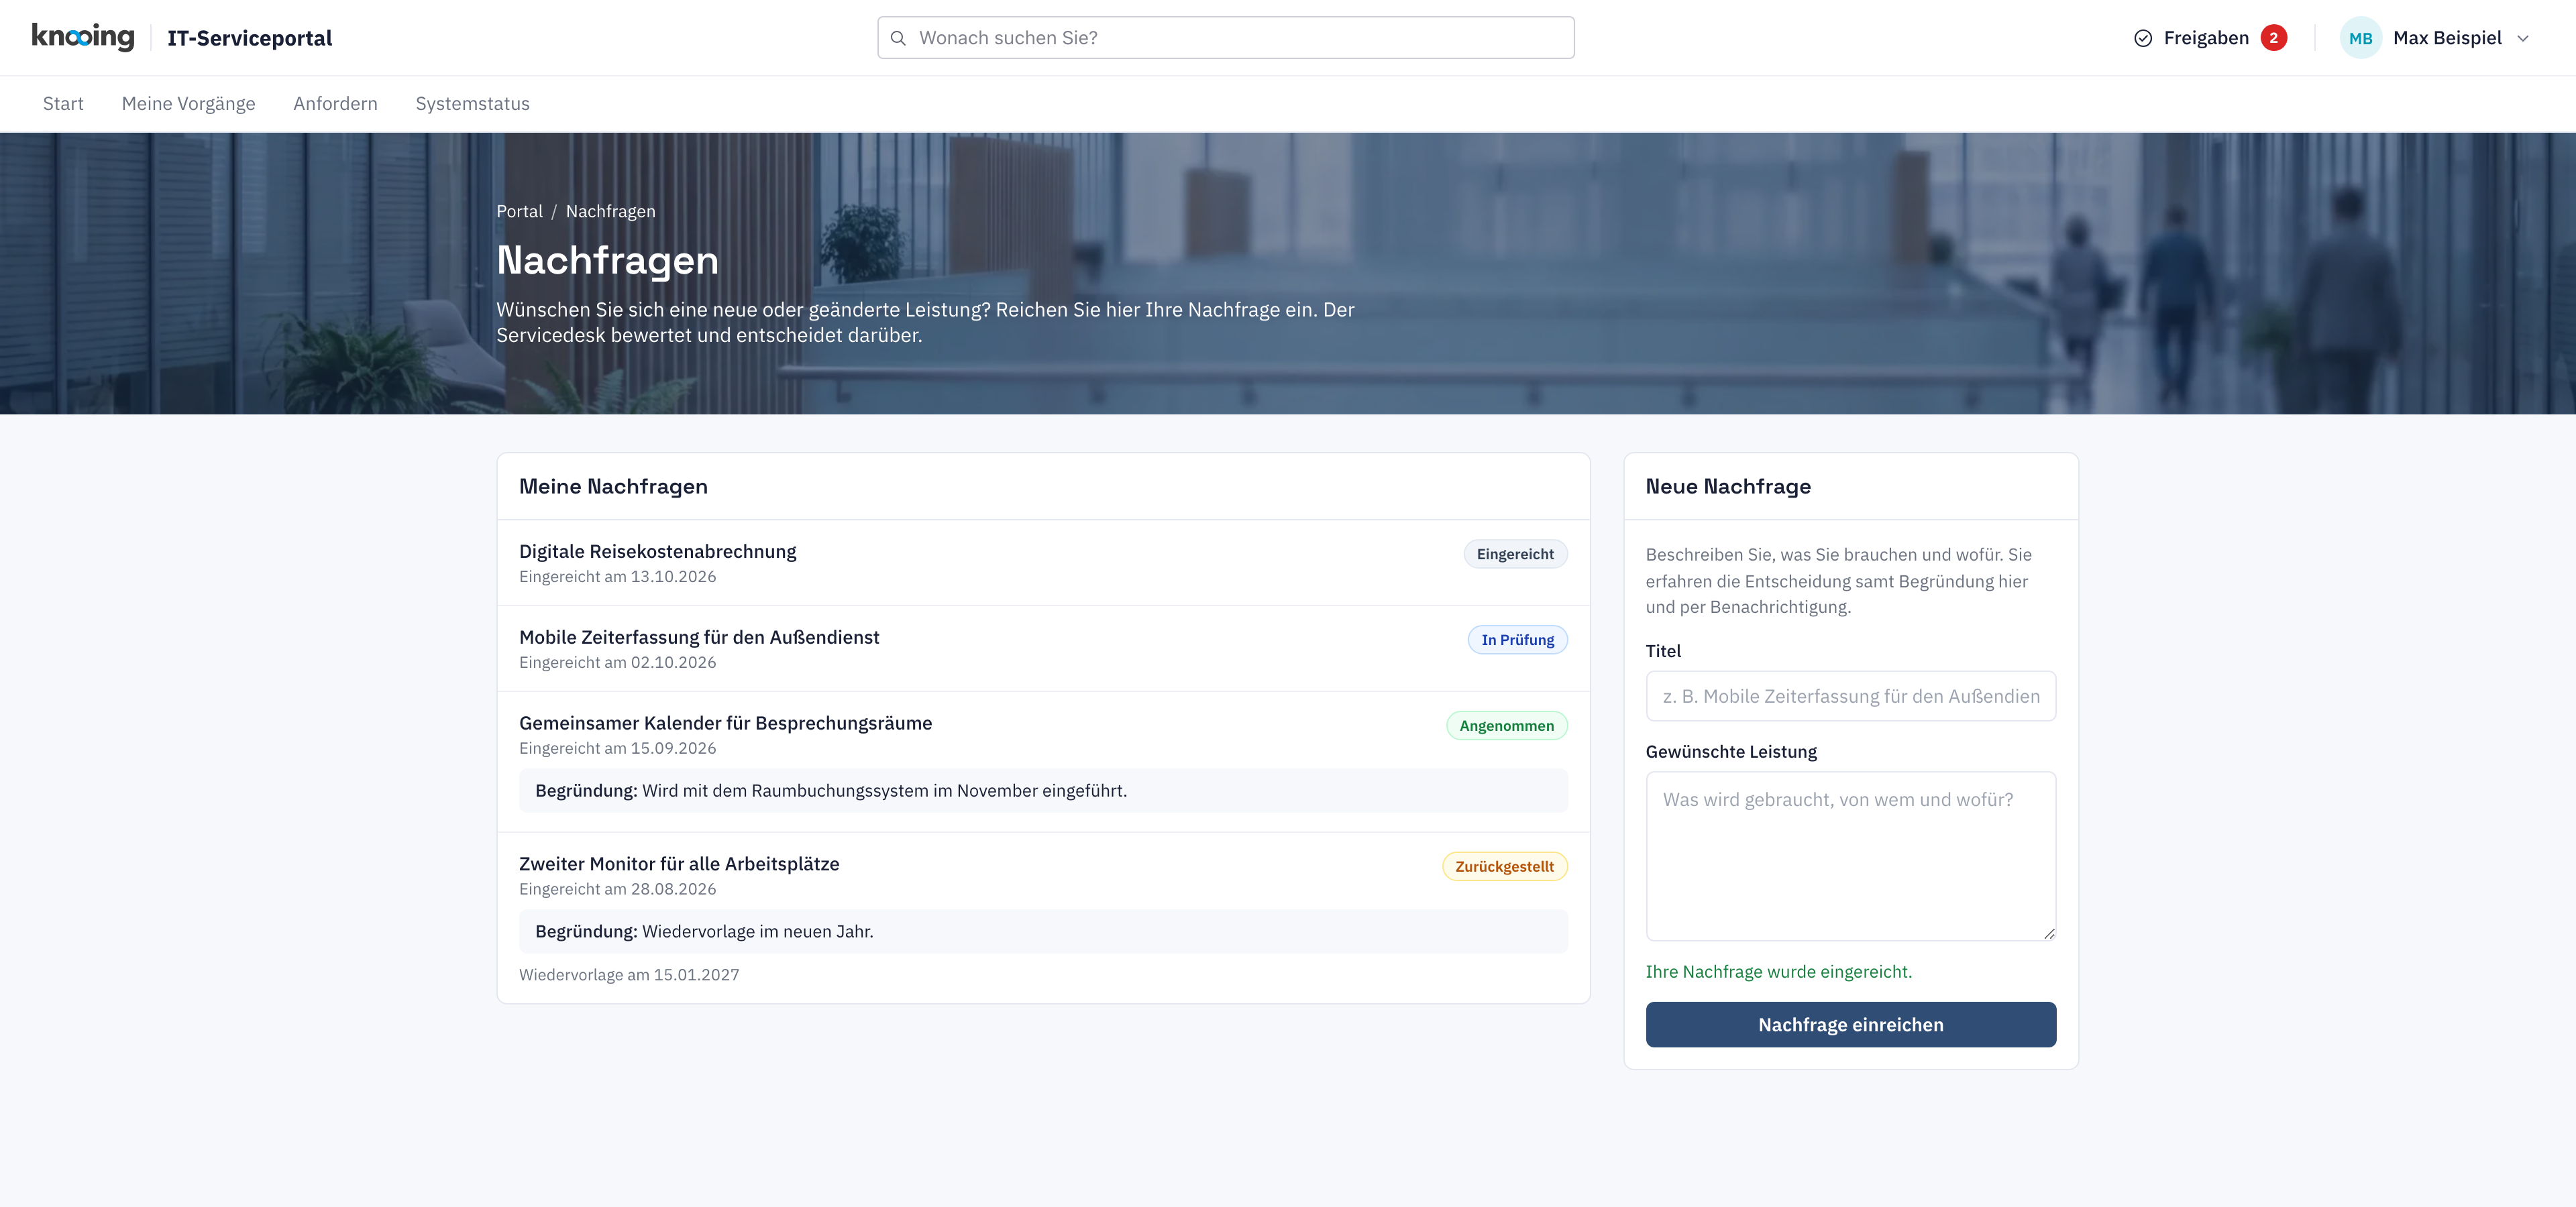Switch to the Systemstatus tab

pyautogui.click(x=473, y=104)
